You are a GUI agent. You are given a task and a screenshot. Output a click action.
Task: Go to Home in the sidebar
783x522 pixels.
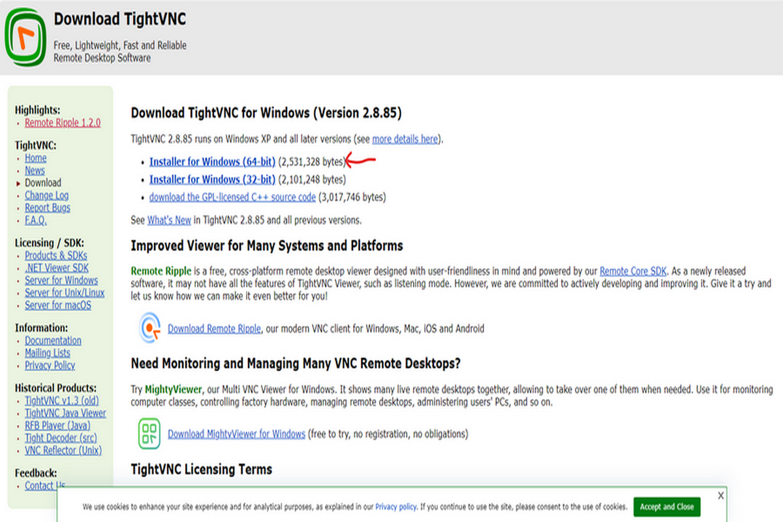pyautogui.click(x=35, y=158)
